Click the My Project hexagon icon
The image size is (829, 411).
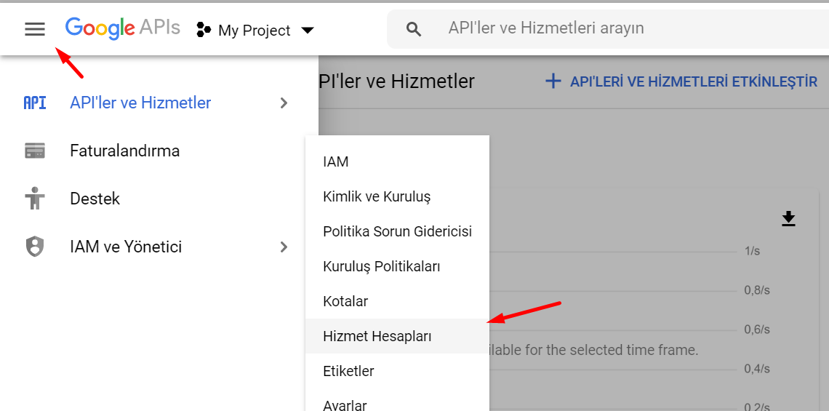204,30
